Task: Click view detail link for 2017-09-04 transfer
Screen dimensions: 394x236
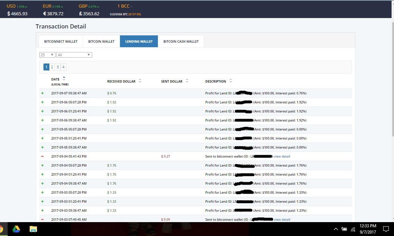Action: 282,156
